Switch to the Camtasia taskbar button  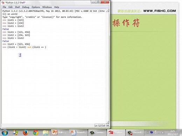(x=97, y=132)
